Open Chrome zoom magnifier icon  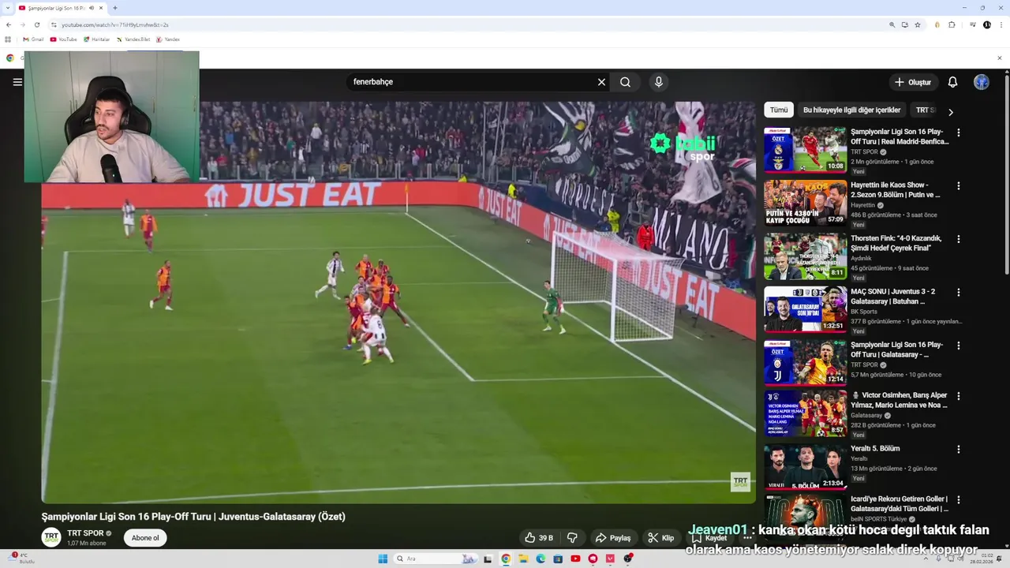tap(892, 25)
